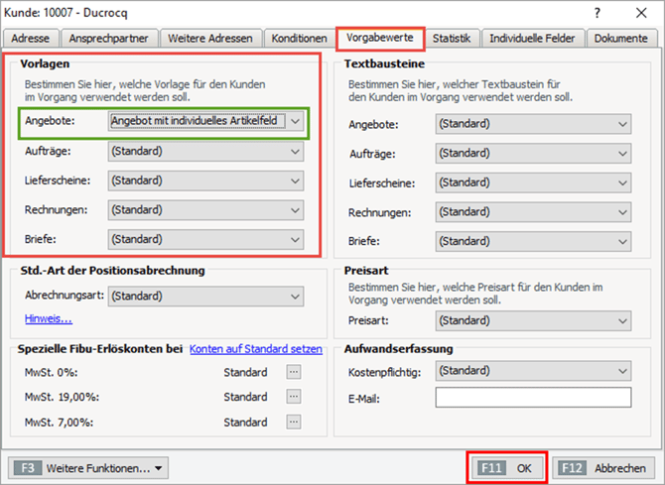
Task: Open the F3 Weitere Funktionen menu
Action: [x=88, y=468]
